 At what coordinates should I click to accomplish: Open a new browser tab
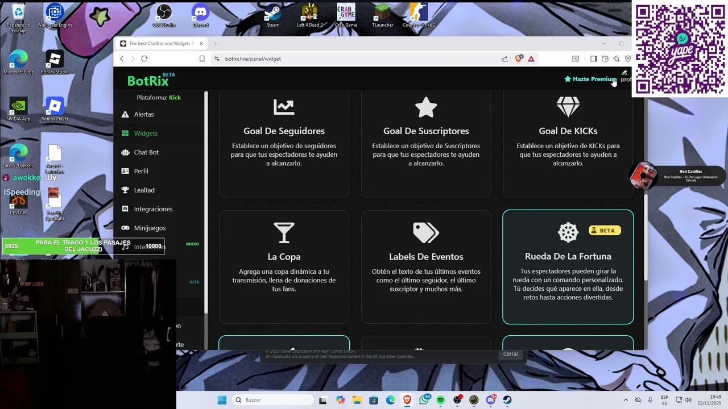(x=216, y=44)
